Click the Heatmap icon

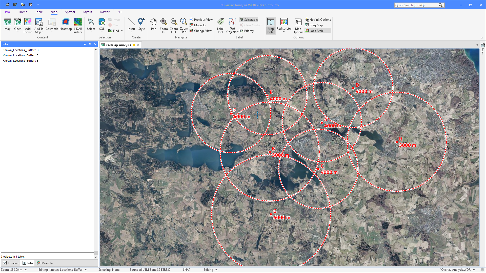[66, 25]
